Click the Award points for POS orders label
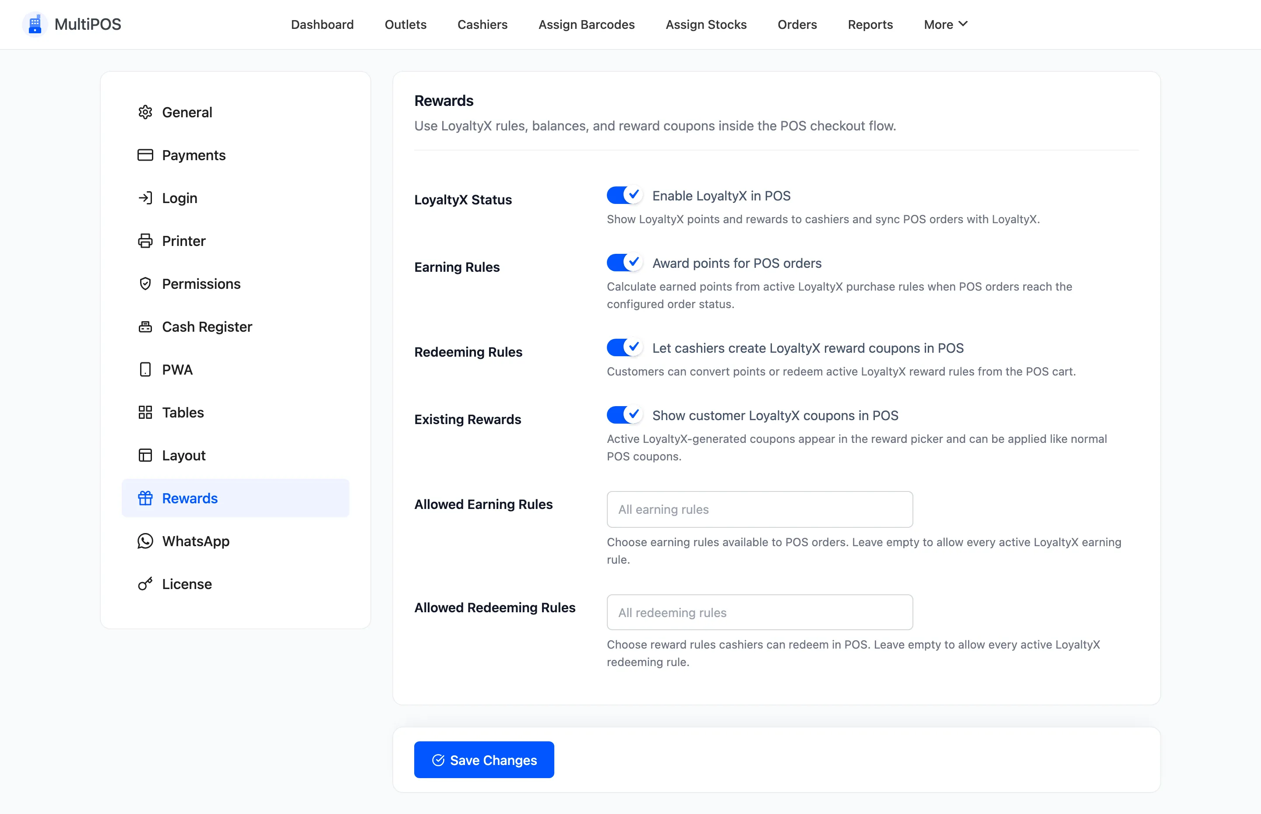Viewport: 1261px width, 814px height. point(736,263)
